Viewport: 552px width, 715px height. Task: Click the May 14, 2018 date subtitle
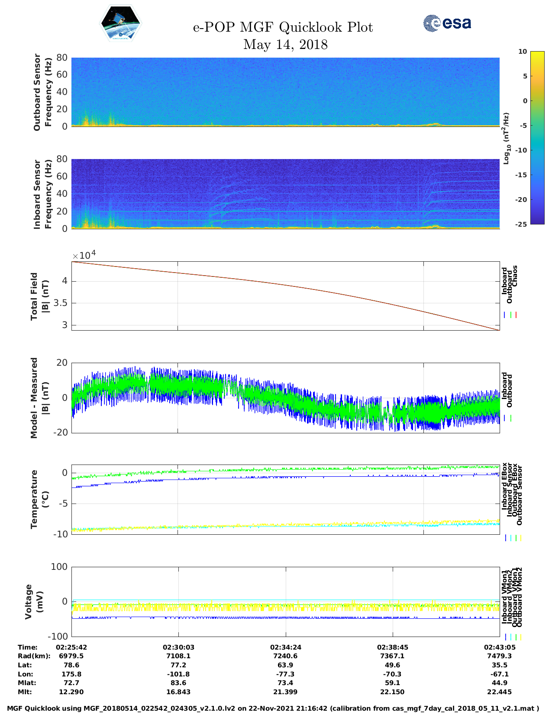(285, 45)
